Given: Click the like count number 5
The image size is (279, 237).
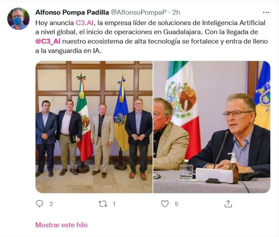Looking at the screenshot, I should [x=176, y=204].
